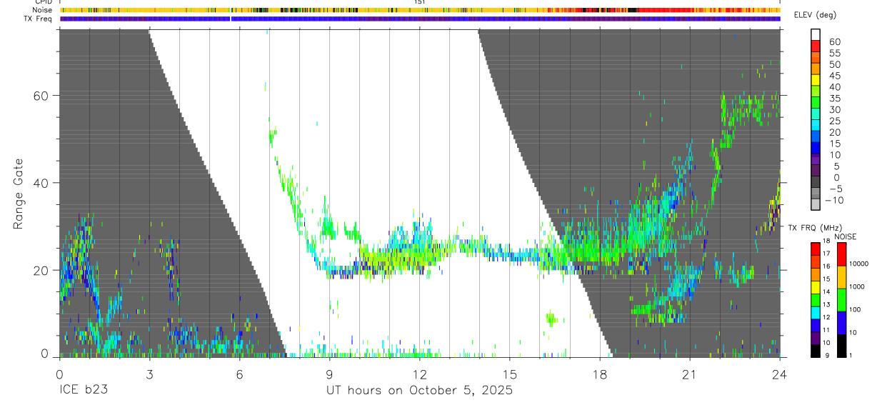This screenshot has height=405, width=877.
Task: Click the NOISE colorbar value '10000'
Action: coord(858,264)
